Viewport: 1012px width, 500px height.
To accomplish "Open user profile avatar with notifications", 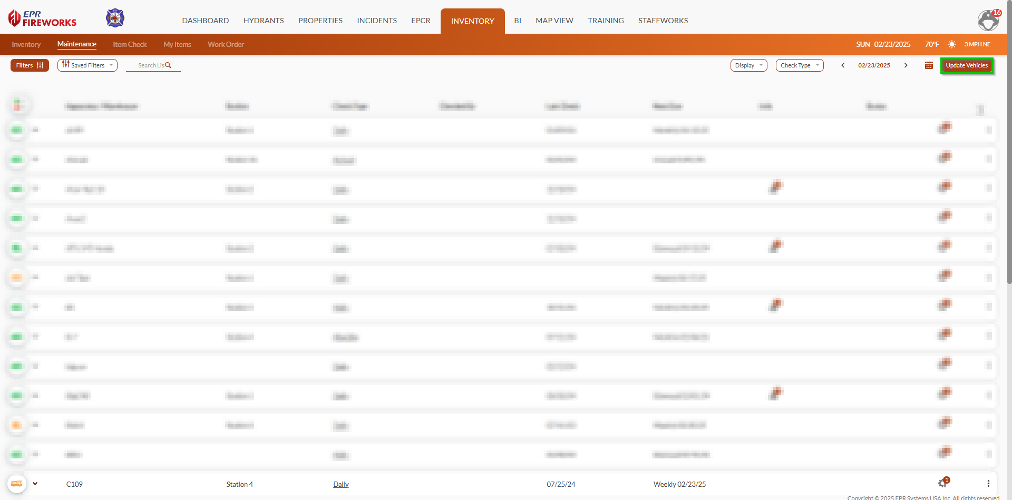I will (x=988, y=21).
